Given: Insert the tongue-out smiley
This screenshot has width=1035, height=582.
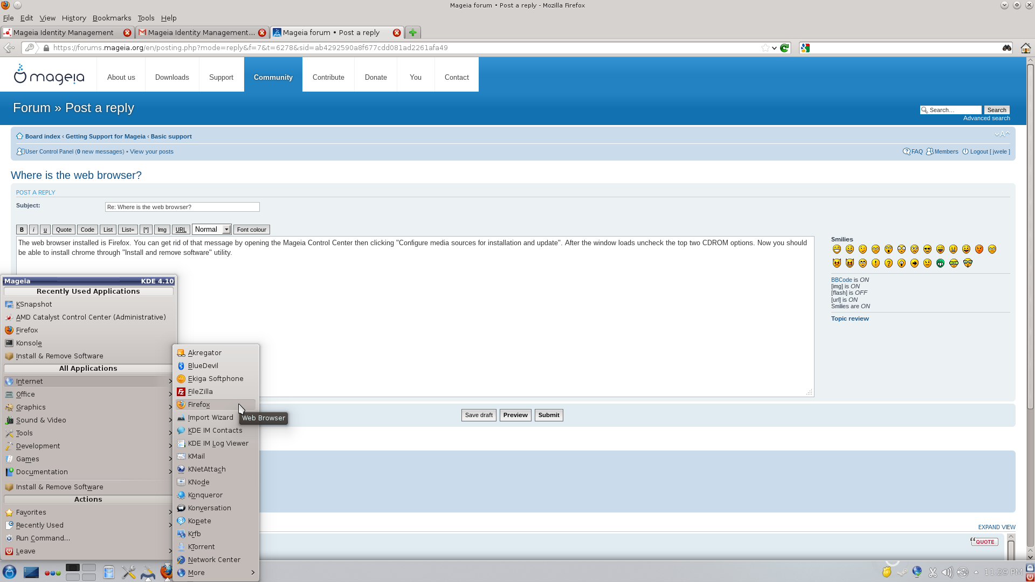Looking at the screenshot, I should pos(966,250).
